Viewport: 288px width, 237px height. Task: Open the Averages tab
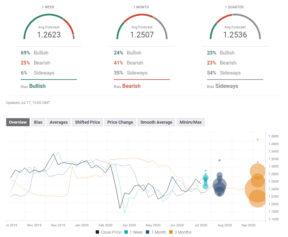(59, 122)
